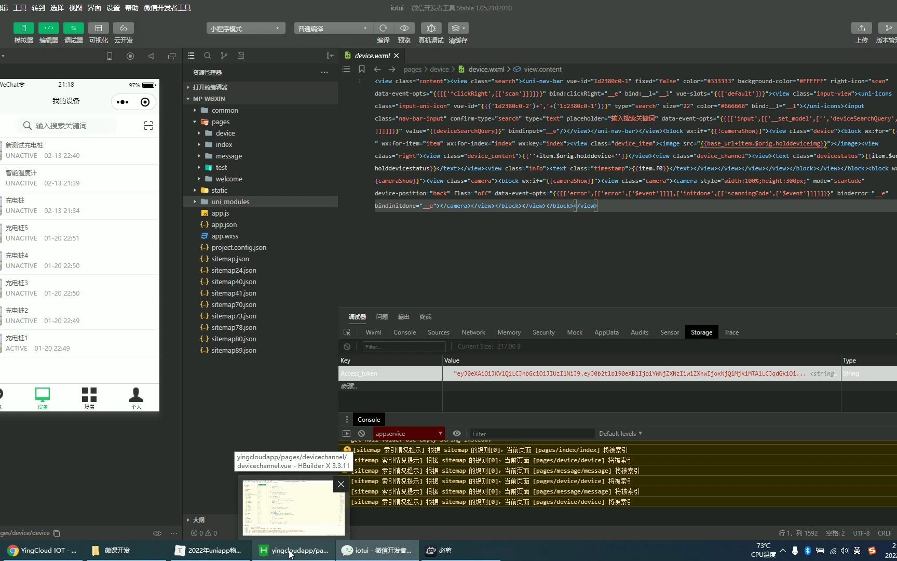This screenshot has width=897, height=561.
Task: Click the Storage filter input field
Action: pos(404,346)
